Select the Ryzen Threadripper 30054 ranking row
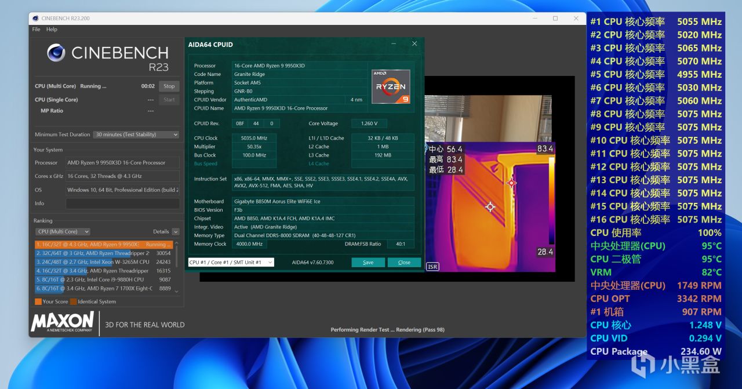 click(104, 253)
